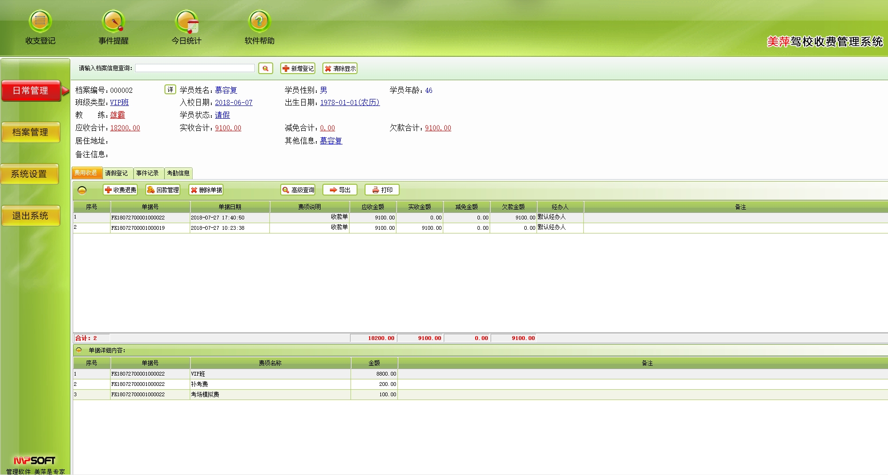The height and width of the screenshot is (475, 888).
Task: Collapse the fee list panel round toggle
Action: click(82, 190)
